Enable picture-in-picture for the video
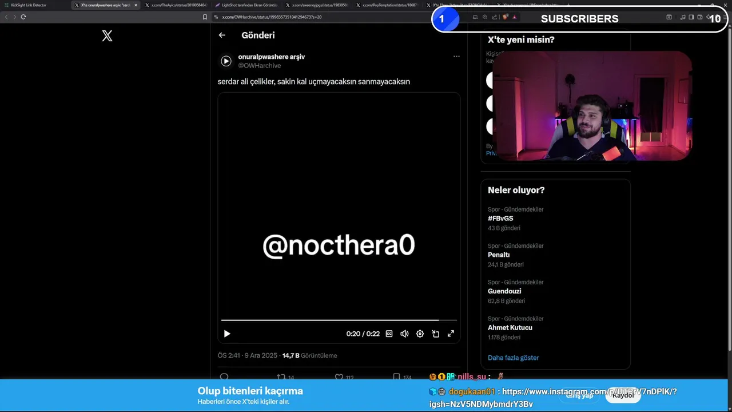Viewport: 732px width, 412px height. 435,334
